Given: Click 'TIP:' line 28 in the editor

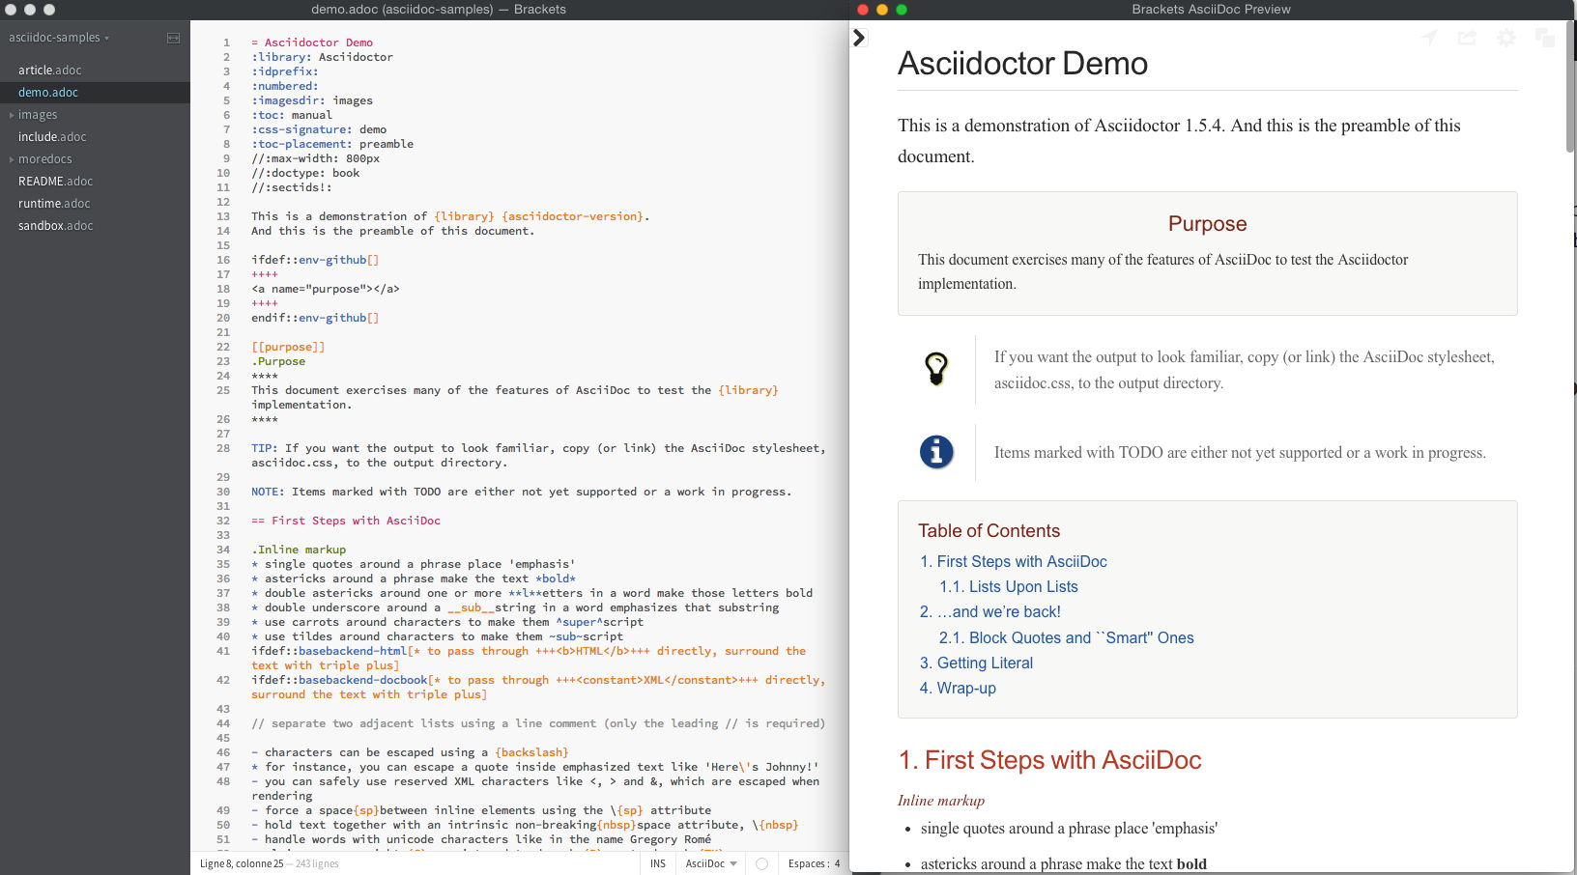Looking at the screenshot, I should (265, 448).
